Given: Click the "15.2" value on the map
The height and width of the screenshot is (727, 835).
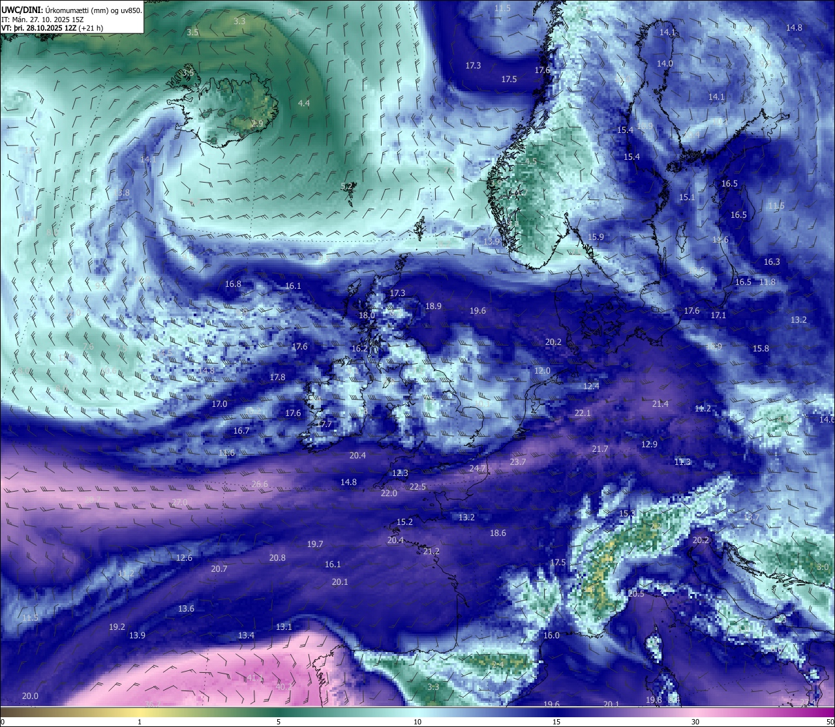Looking at the screenshot, I should (x=404, y=522).
